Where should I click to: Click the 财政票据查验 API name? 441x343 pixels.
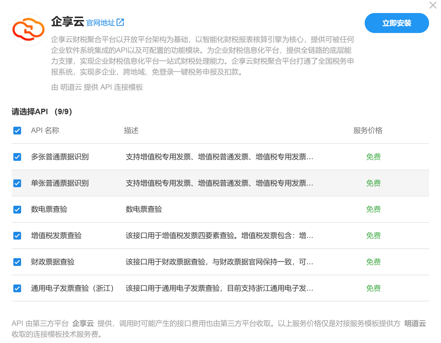pyautogui.click(x=53, y=262)
